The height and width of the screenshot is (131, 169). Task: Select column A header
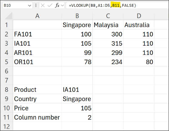coord(37,16)
